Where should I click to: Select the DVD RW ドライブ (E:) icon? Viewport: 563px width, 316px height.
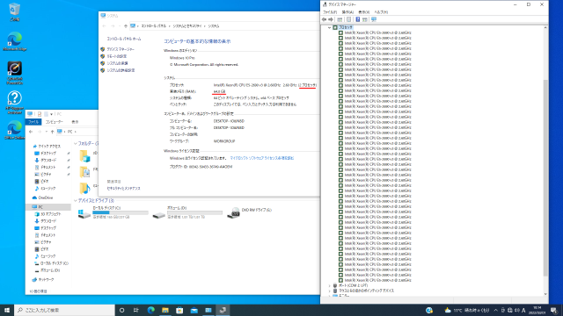pyautogui.click(x=233, y=212)
